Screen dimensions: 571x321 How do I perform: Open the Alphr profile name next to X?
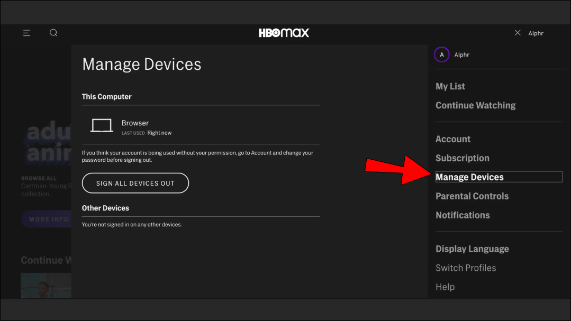[x=536, y=33]
